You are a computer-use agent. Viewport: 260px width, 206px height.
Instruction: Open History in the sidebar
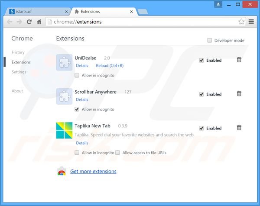pos(18,52)
